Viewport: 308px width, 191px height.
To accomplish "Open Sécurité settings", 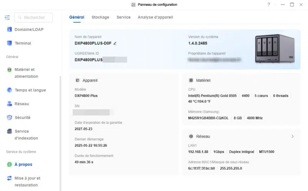I will point(23,118).
